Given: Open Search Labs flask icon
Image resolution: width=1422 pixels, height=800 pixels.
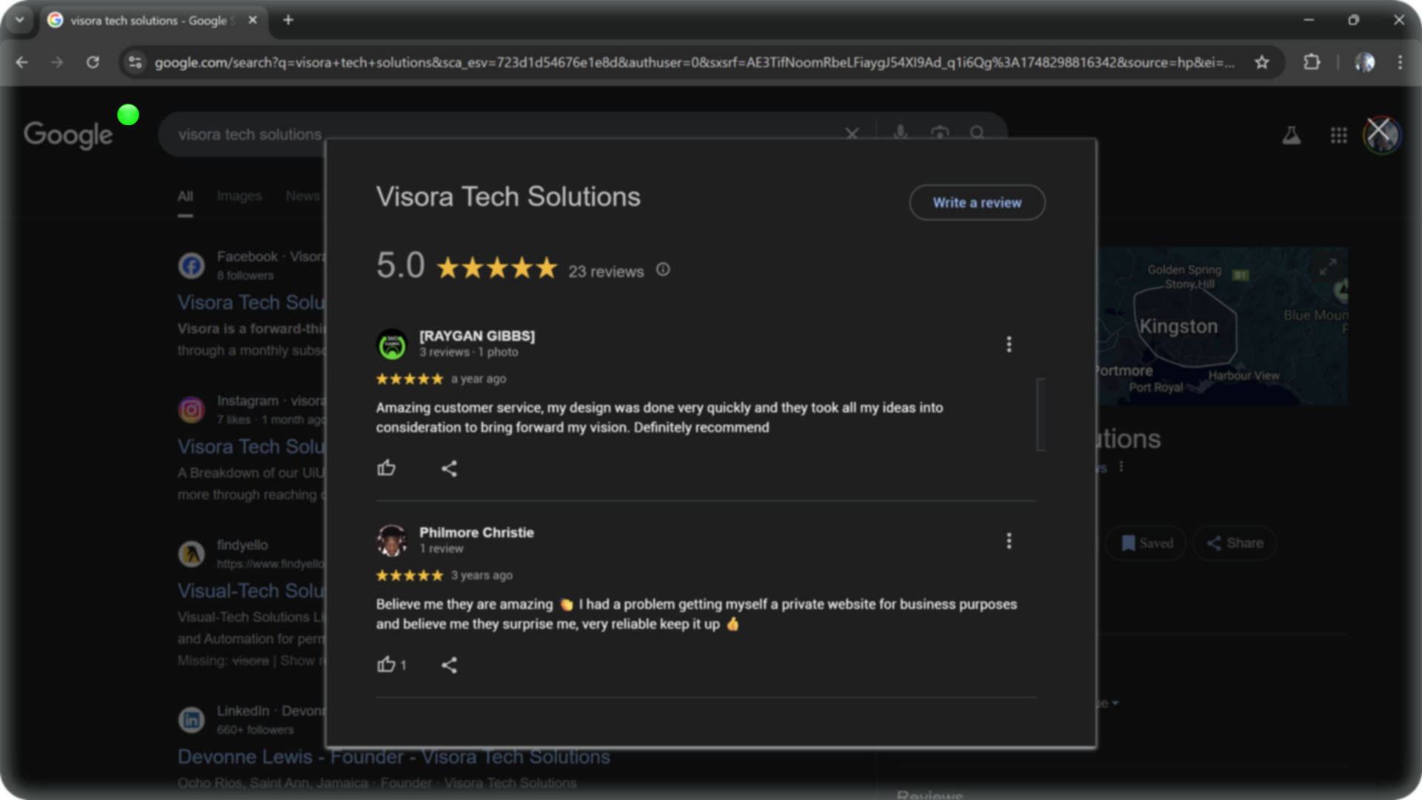Looking at the screenshot, I should (1291, 135).
